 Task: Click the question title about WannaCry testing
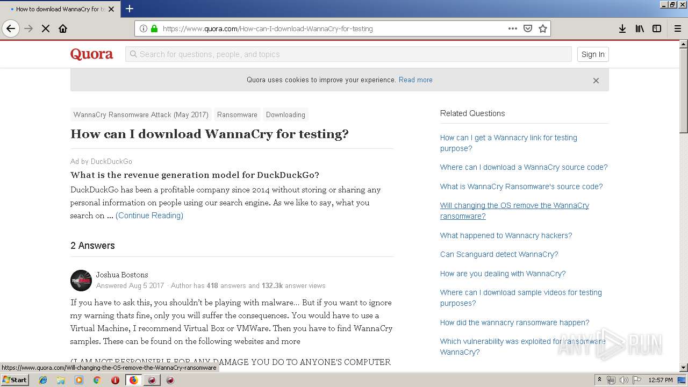pyautogui.click(x=210, y=134)
